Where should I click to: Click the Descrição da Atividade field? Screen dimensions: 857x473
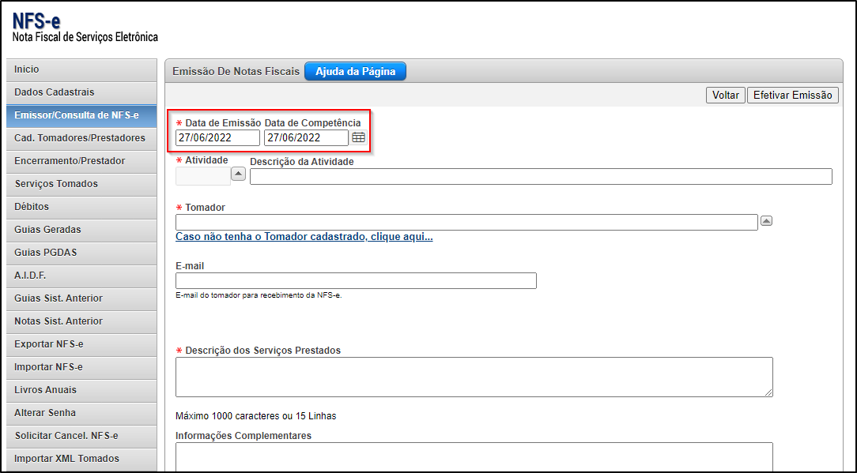coord(541,176)
